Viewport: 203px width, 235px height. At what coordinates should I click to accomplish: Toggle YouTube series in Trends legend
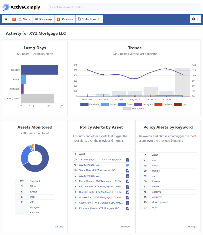[163, 104]
